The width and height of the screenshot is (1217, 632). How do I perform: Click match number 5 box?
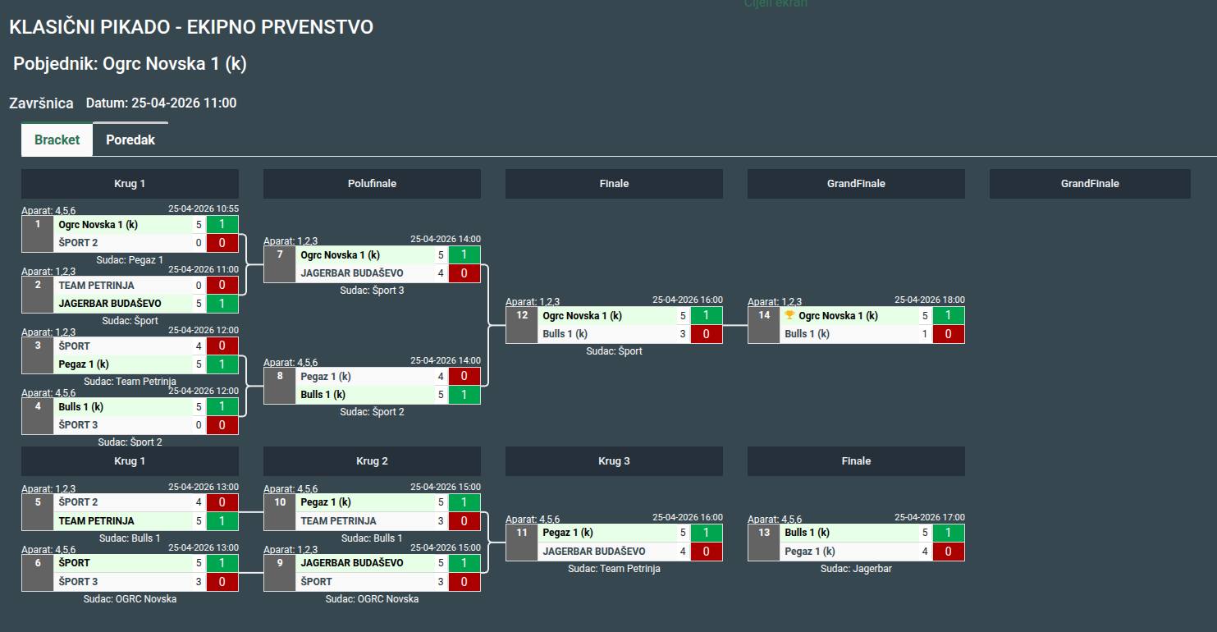click(x=38, y=511)
